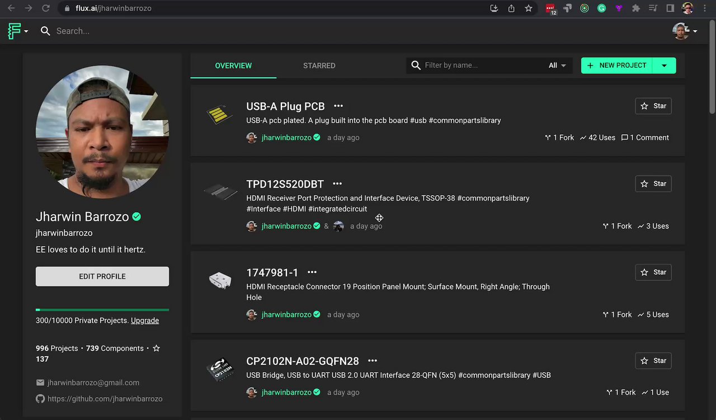Click the 1747981-1 HDMI connector thumbnail
716x420 pixels.
pyautogui.click(x=220, y=280)
